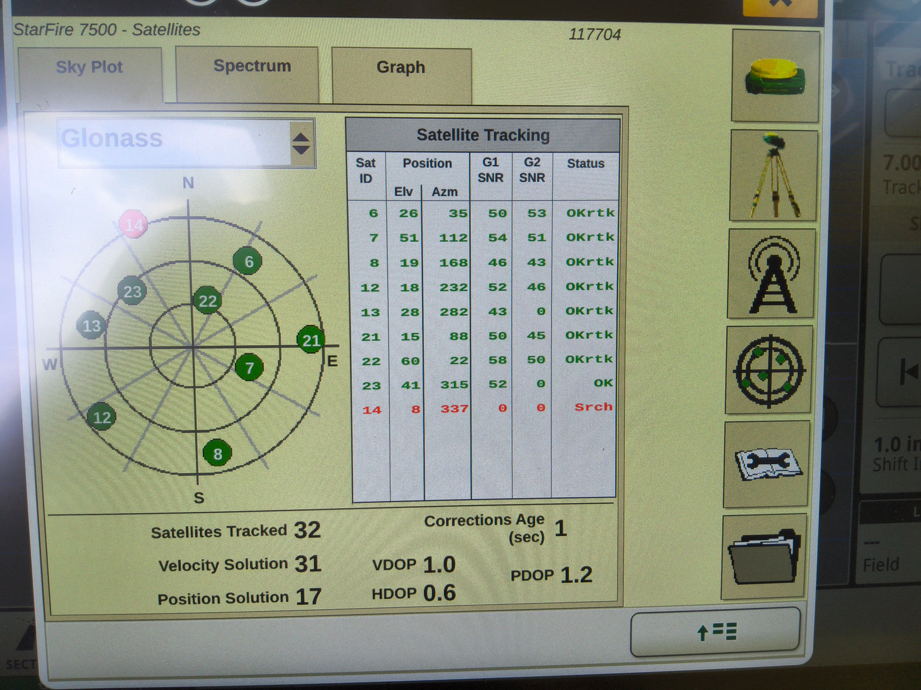Select satellite 6 on the sky plot
The image size is (921, 690).
click(248, 261)
